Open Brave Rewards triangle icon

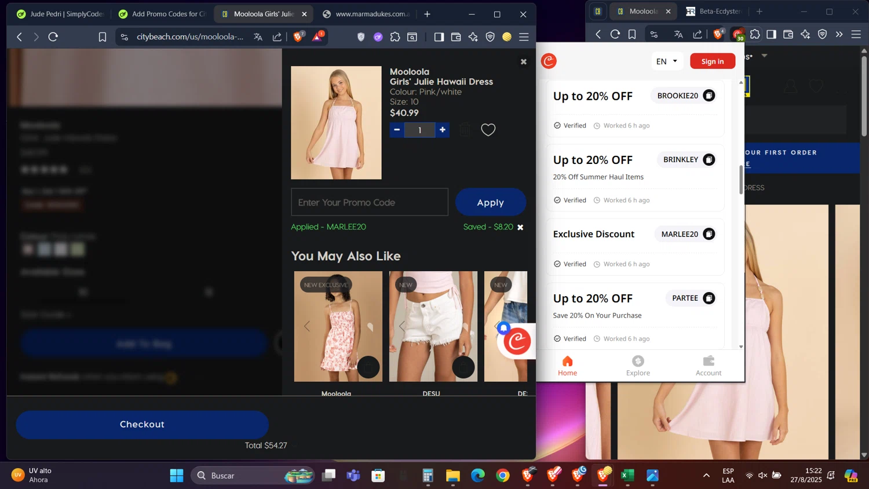point(317,37)
